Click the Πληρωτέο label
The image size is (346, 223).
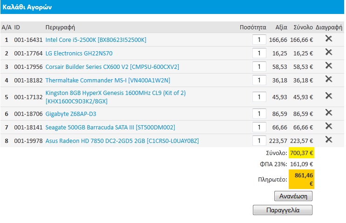(x=272, y=180)
